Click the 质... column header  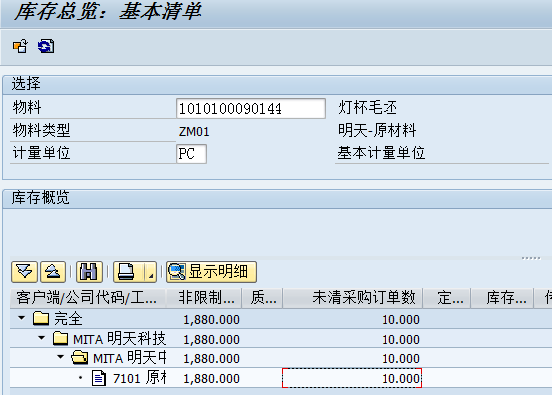pyautogui.click(x=263, y=298)
